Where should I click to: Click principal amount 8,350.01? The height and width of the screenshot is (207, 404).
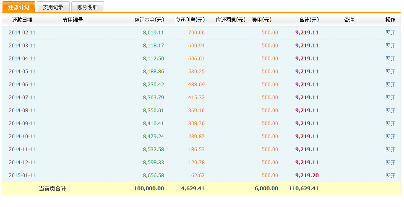153,111
